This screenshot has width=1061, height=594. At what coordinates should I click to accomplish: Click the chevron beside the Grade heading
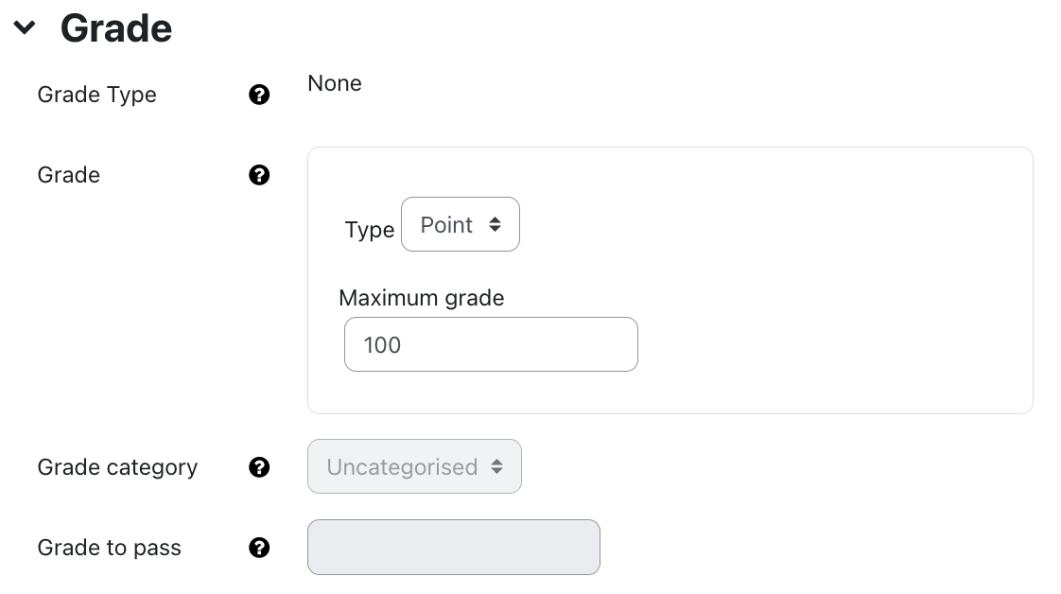coord(24,28)
